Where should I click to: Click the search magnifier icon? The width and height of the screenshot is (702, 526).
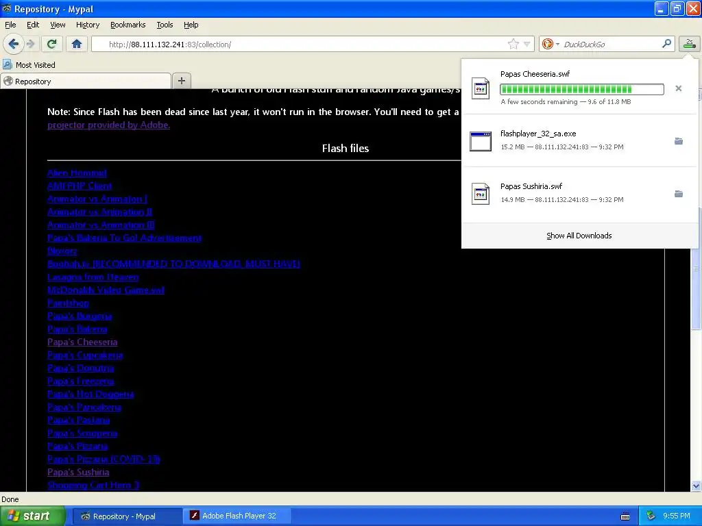[666, 44]
